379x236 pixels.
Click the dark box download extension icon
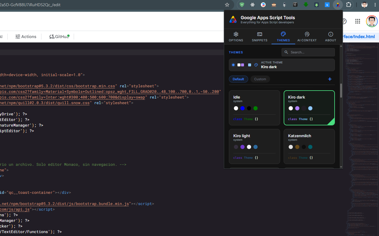317,5
